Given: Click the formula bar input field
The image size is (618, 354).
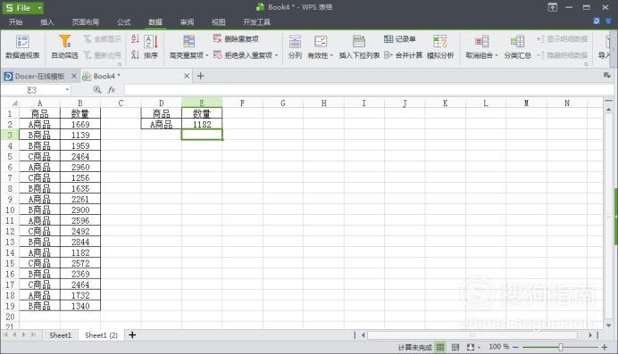Looking at the screenshot, I should coord(369,90).
